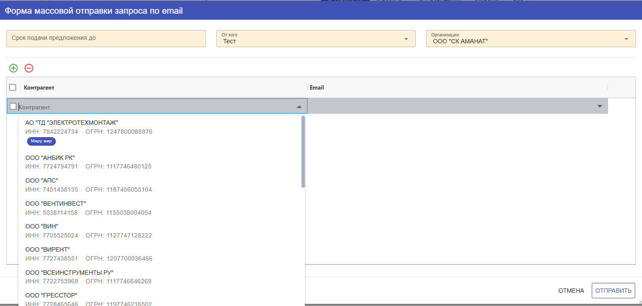Open the 'Организация' dropdown
Screen dimensions: 642x306
(626, 39)
